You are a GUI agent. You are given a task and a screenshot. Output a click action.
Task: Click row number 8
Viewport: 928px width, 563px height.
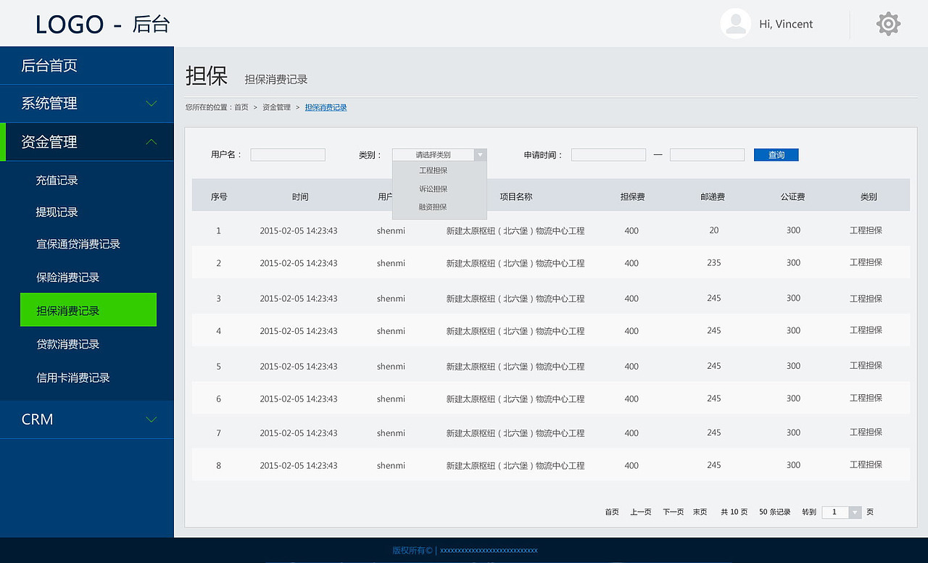(x=218, y=466)
